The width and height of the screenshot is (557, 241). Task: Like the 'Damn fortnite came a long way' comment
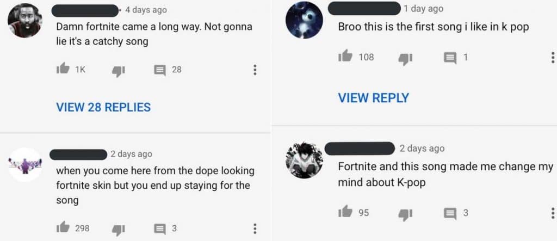click(x=63, y=69)
